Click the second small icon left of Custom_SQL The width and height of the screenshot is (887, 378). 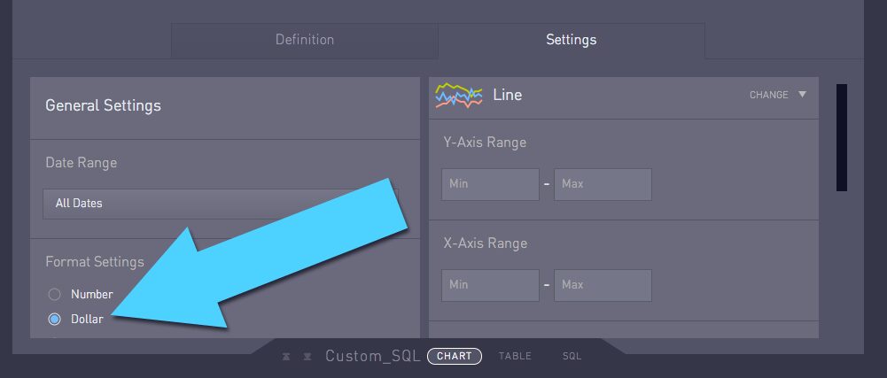click(x=307, y=357)
